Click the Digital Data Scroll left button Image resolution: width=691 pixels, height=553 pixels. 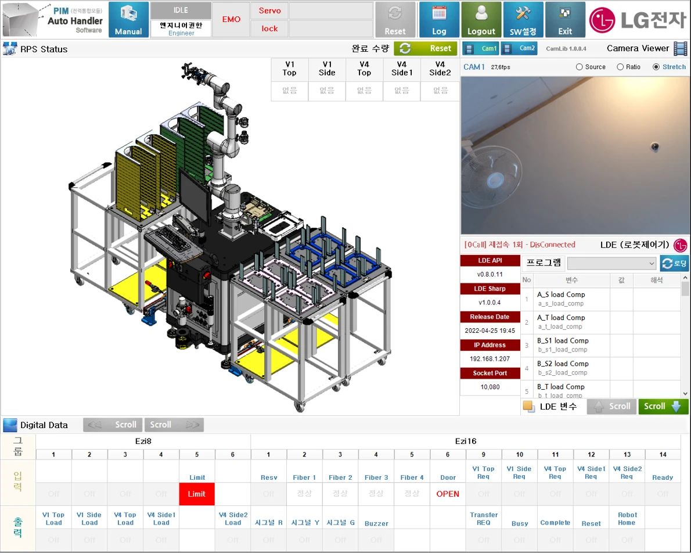tap(113, 425)
